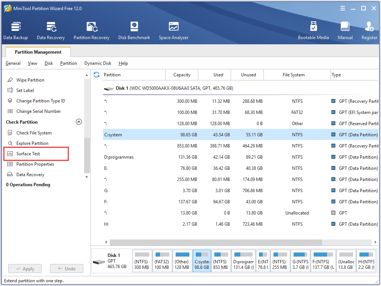Image resolution: width=381 pixels, height=286 pixels.
Task: Select Wipe Partition in the sidebar
Action: click(30, 80)
